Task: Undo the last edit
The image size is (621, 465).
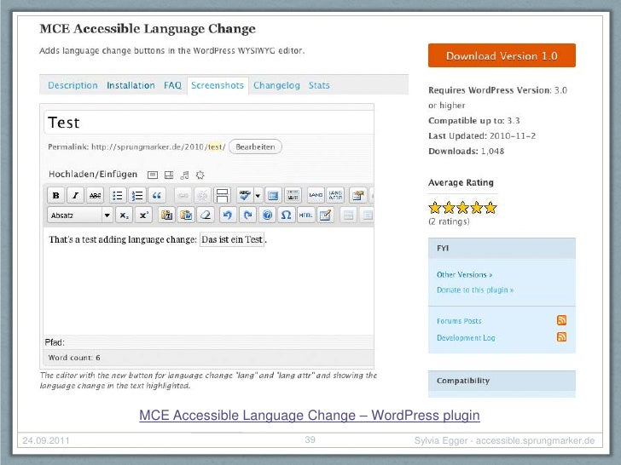Action: 228,215
